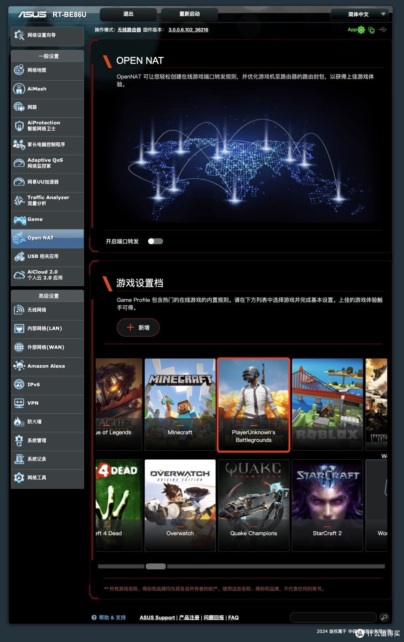Click the 退出 logout tab
The width and height of the screenshot is (404, 642).
tap(128, 14)
